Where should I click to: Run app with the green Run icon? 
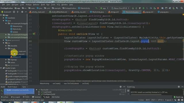133,8
